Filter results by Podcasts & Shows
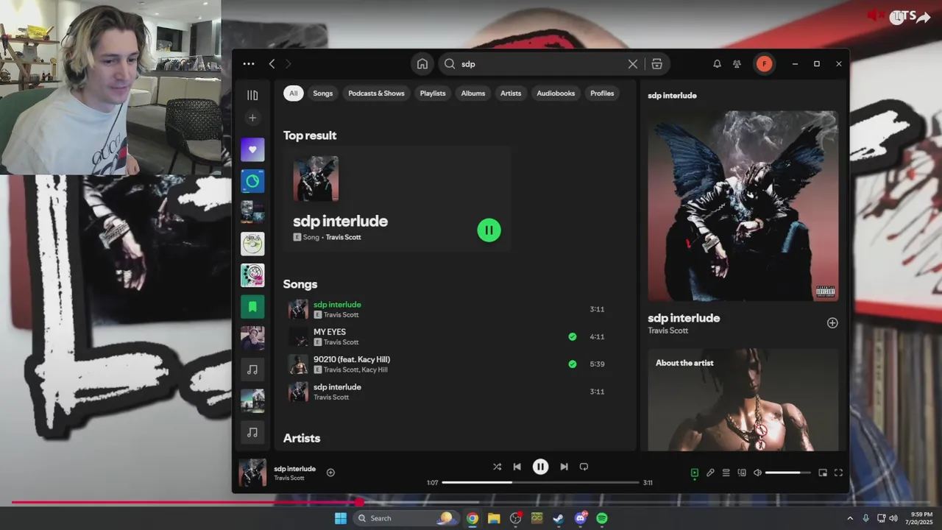 coord(376,93)
